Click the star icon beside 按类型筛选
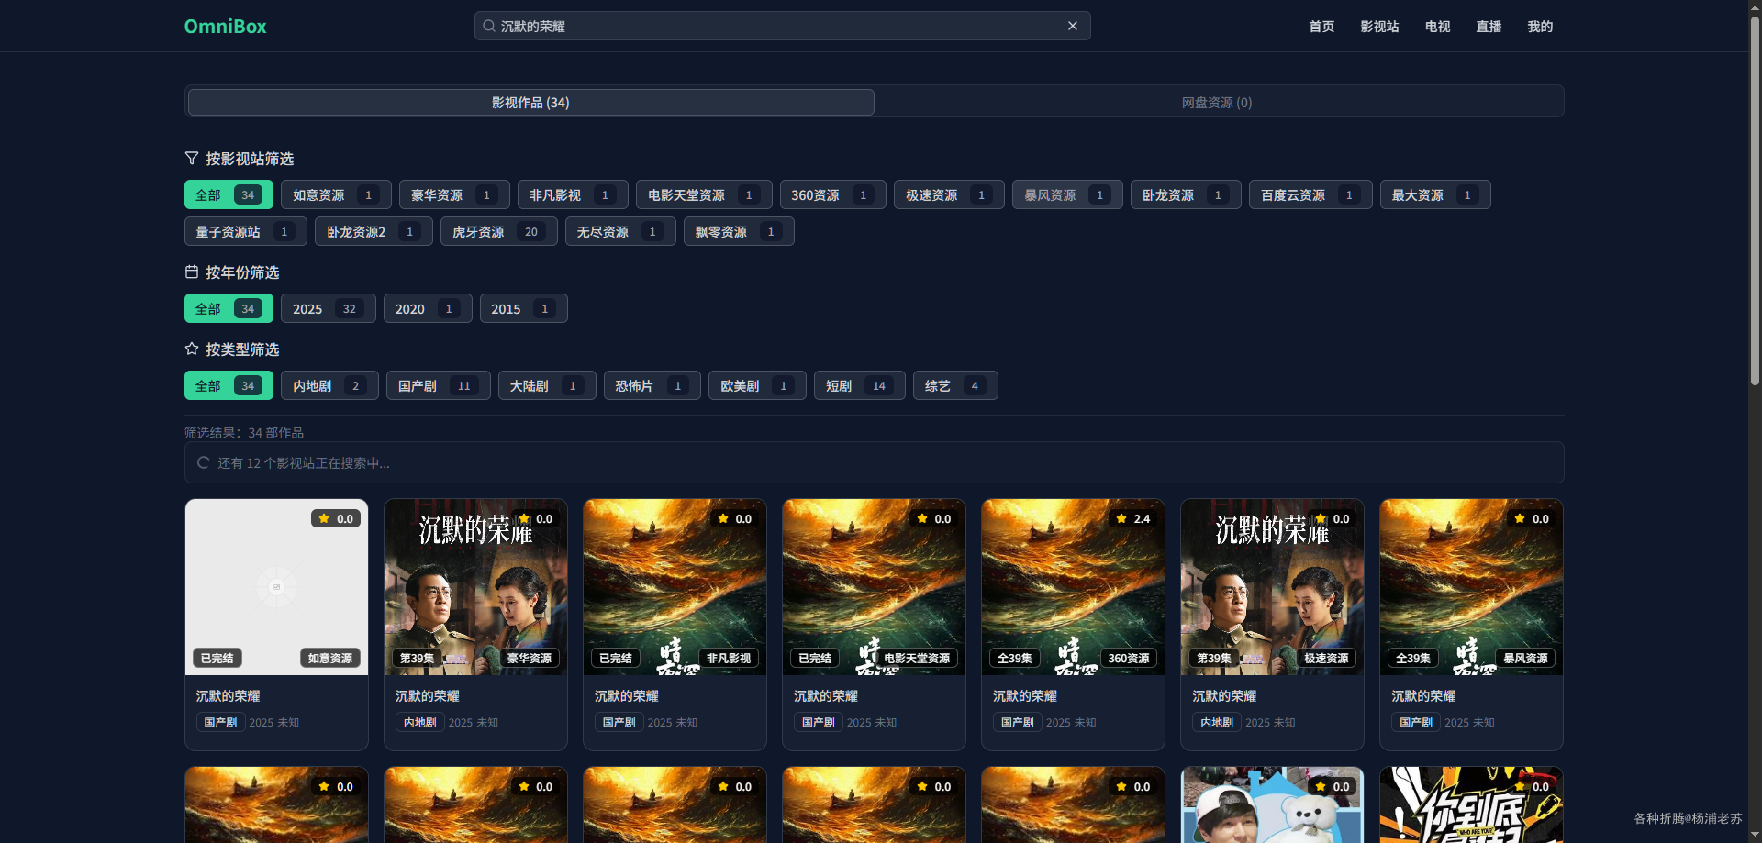The width and height of the screenshot is (1762, 843). [192, 349]
